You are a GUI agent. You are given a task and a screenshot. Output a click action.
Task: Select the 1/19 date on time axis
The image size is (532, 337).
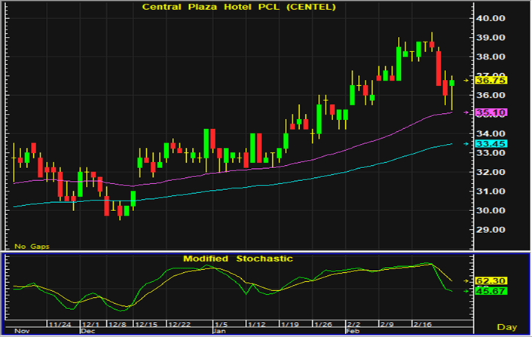[289, 323]
